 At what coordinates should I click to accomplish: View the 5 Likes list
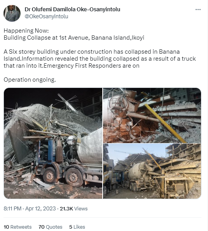(77, 227)
